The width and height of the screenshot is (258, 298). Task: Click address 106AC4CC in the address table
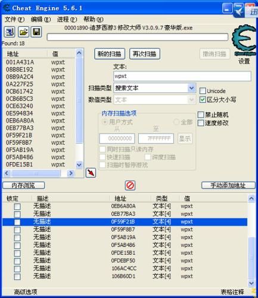pos(124,268)
